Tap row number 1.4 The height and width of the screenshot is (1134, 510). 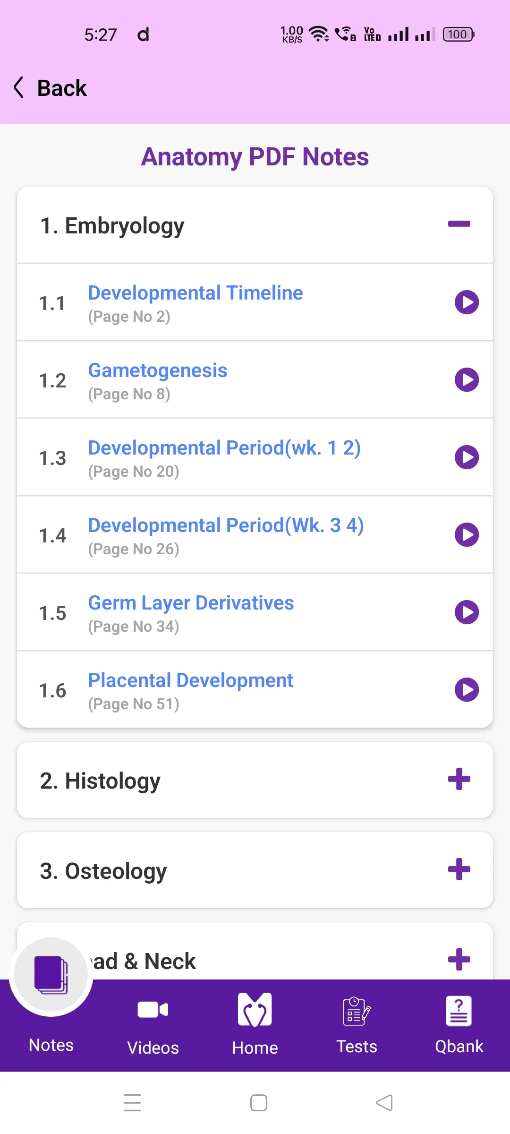pos(52,536)
